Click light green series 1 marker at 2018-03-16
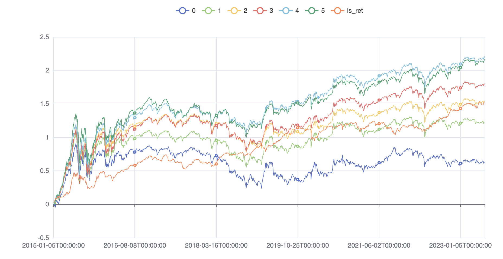Viewport: 503px width, 259px height. [216, 140]
